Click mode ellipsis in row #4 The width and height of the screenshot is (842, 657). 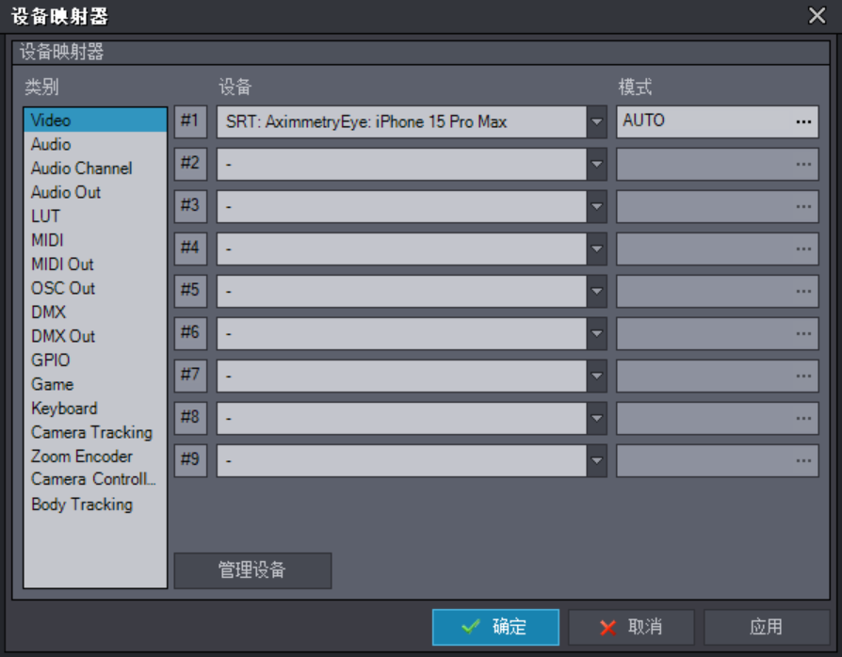[x=803, y=249]
